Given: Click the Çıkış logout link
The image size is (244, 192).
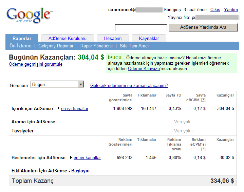Looking at the screenshot, I should 215,10.
